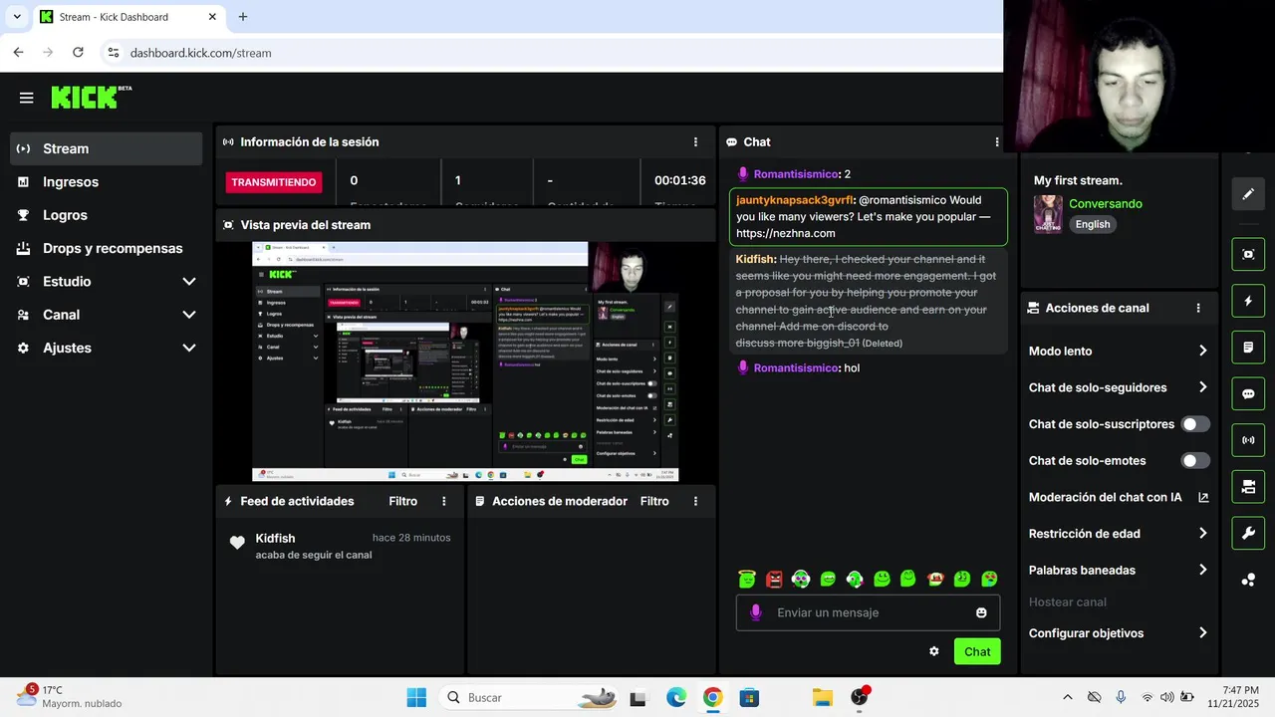1275x717 pixels.
Task: Click Filtro in Feed de actividades
Action: pos(403,502)
